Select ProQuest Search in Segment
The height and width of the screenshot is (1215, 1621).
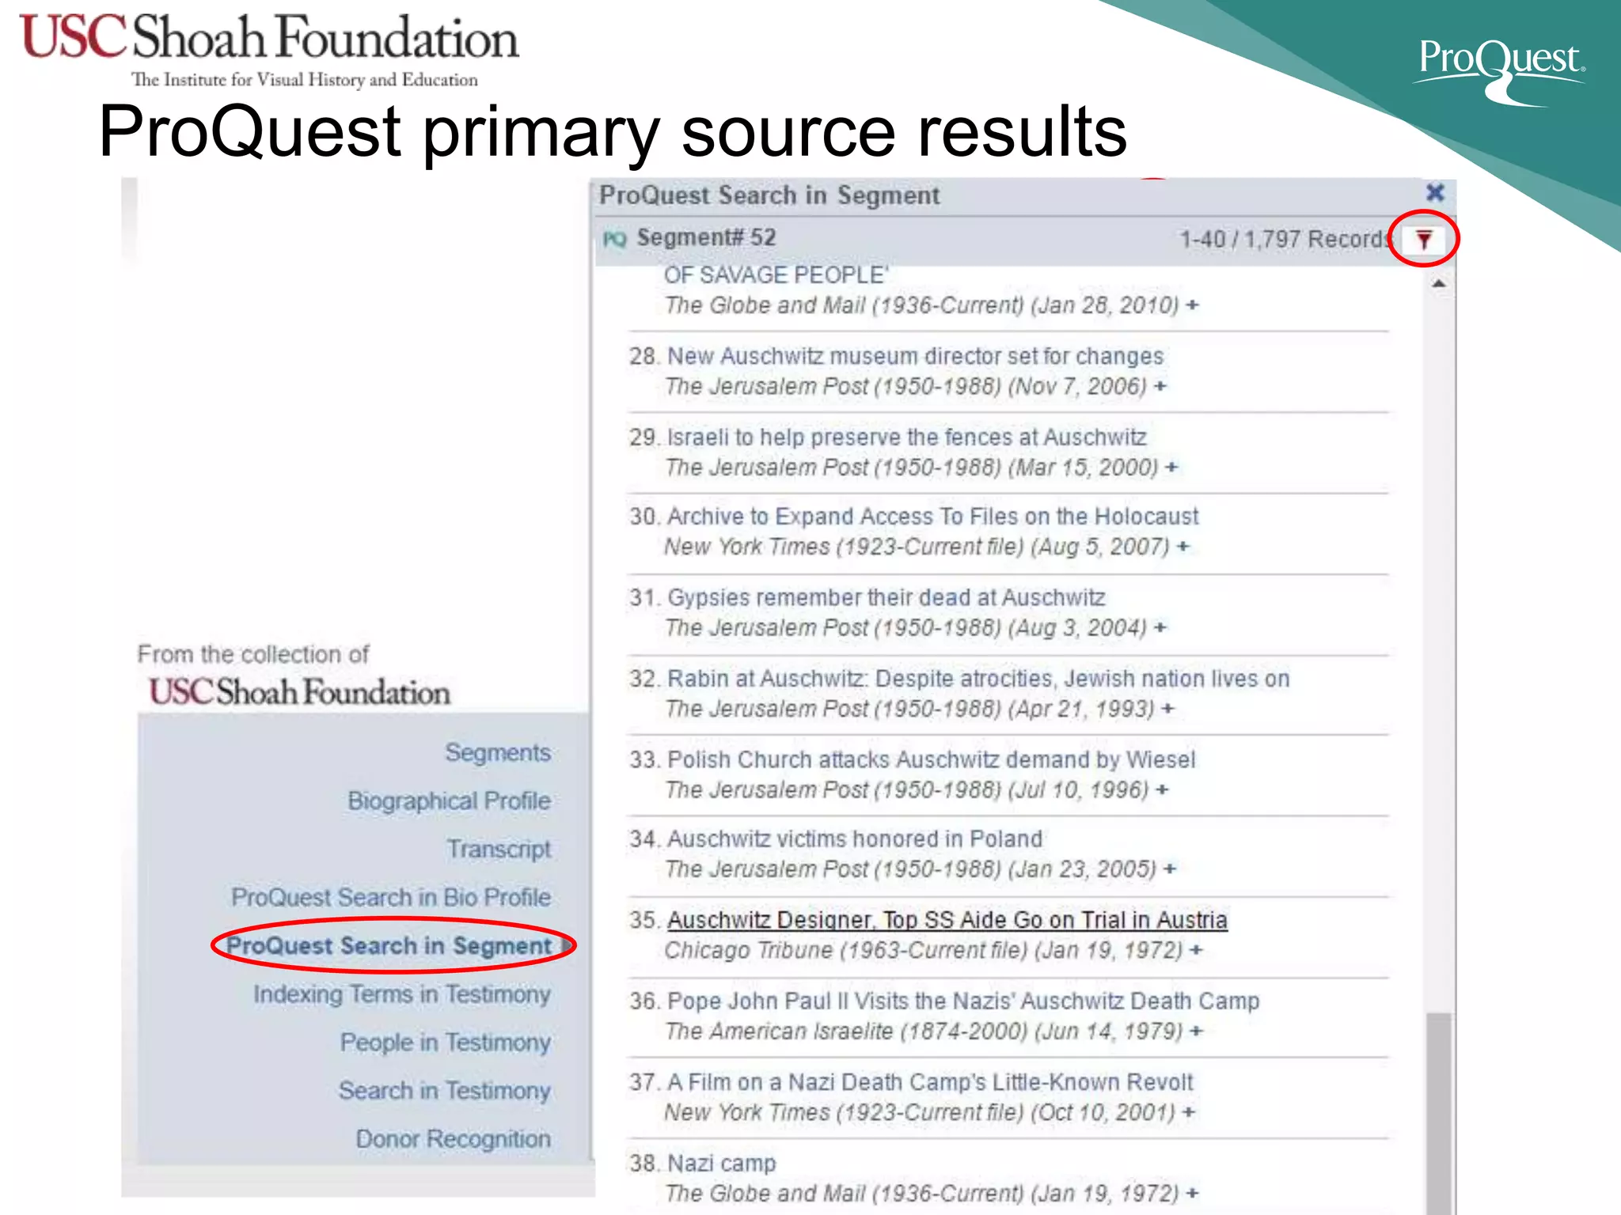click(389, 945)
